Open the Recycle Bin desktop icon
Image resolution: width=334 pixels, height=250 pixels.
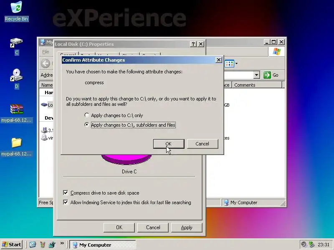[16, 11]
